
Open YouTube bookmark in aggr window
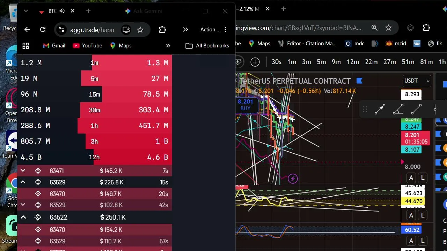coord(87,46)
